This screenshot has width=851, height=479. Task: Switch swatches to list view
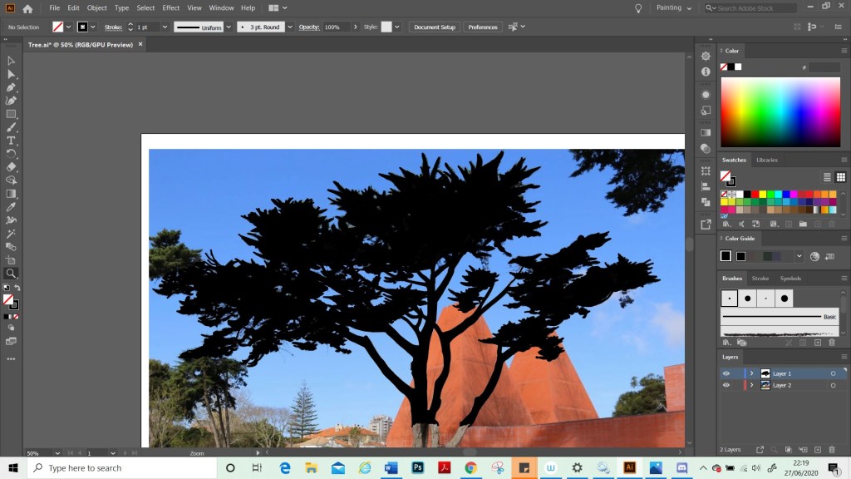tap(827, 177)
